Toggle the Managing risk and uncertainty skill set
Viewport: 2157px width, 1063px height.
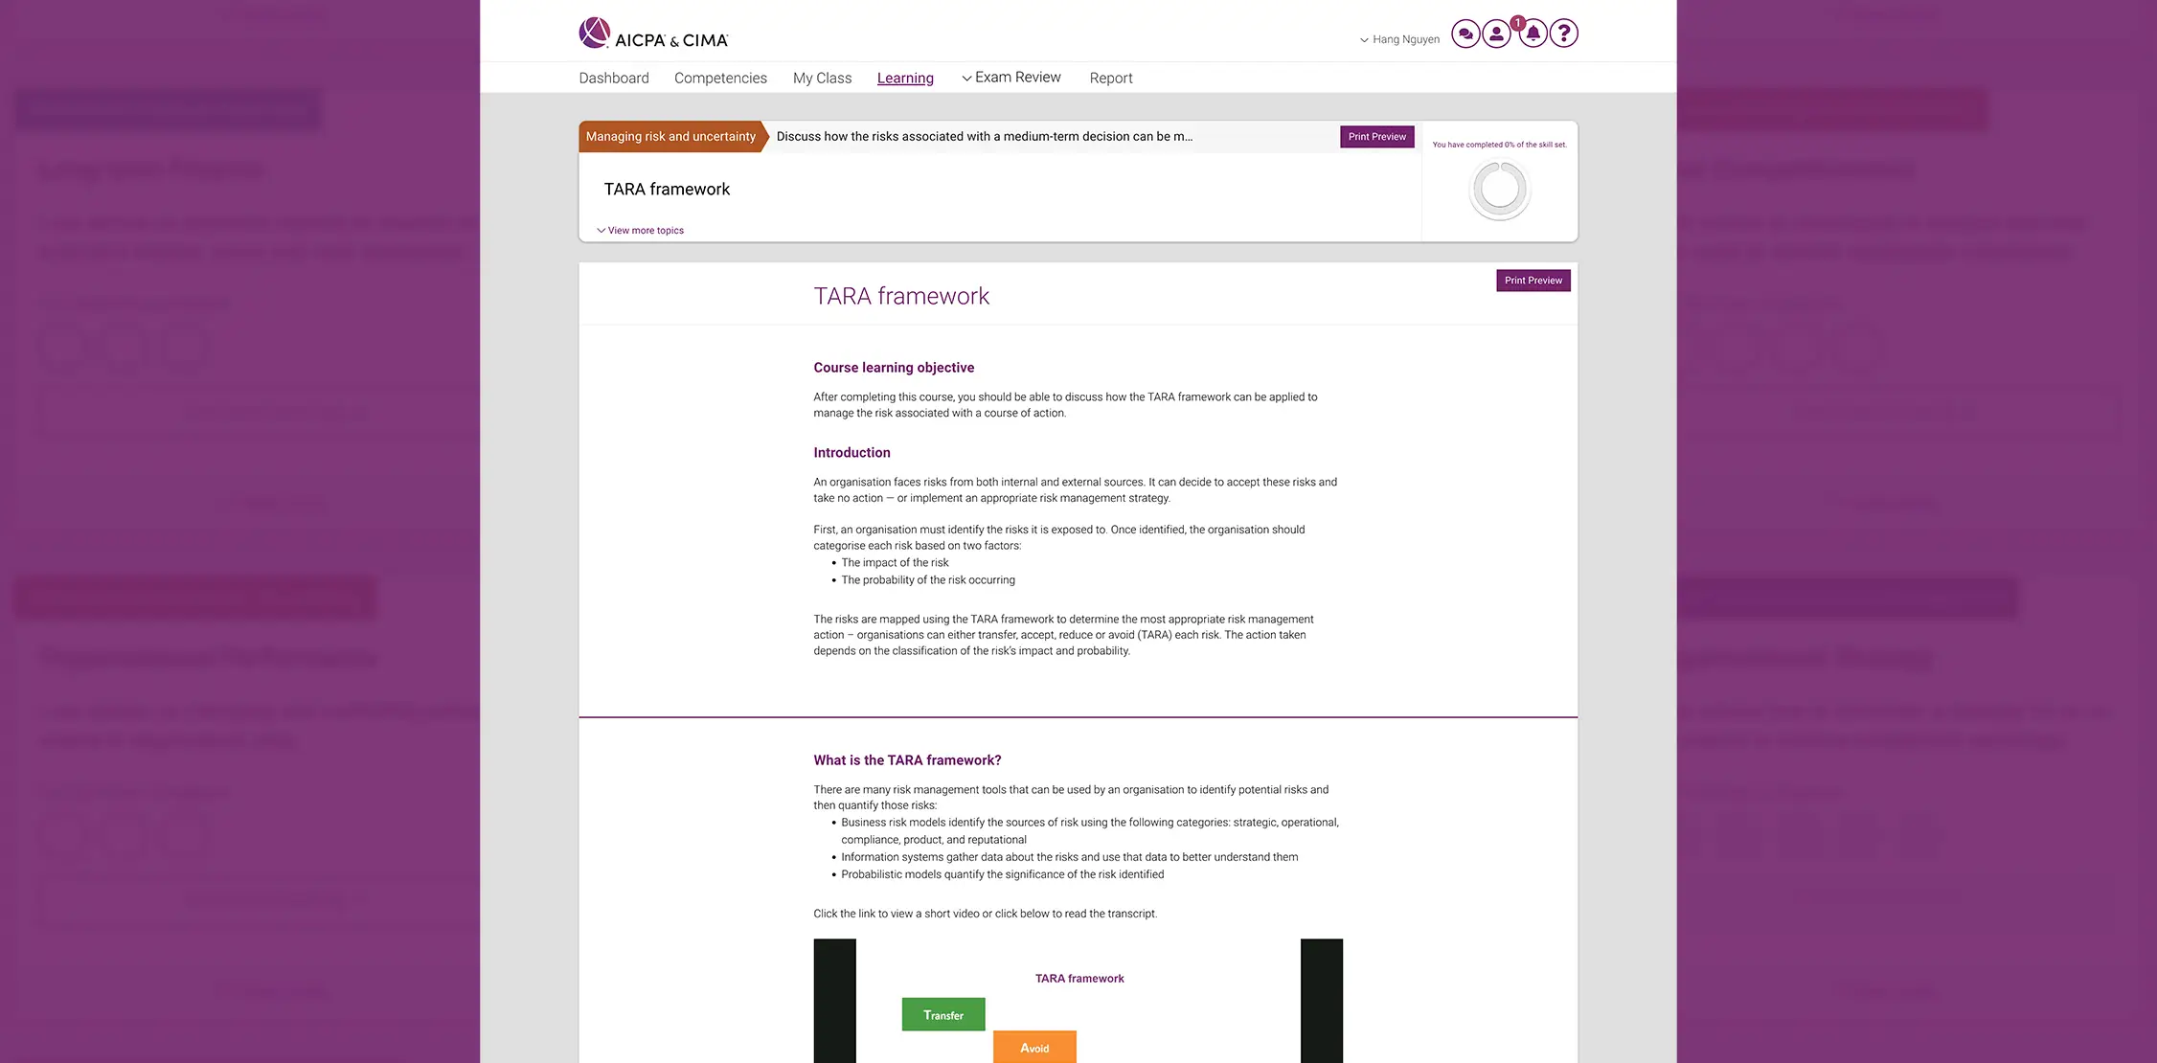[669, 135]
